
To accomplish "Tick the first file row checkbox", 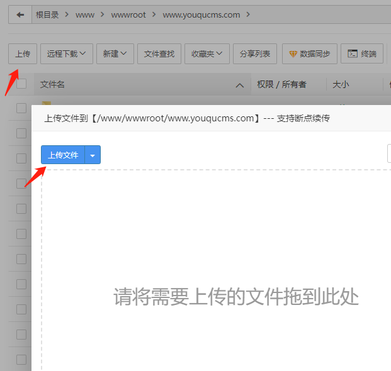I will pyautogui.click(x=21, y=108).
